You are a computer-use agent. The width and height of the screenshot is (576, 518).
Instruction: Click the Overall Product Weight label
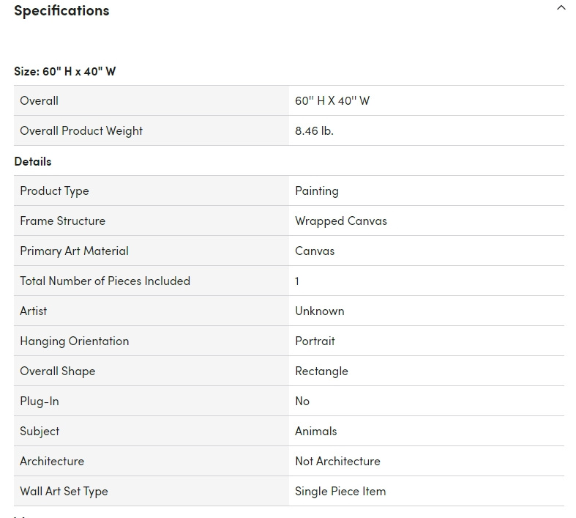pyautogui.click(x=81, y=130)
